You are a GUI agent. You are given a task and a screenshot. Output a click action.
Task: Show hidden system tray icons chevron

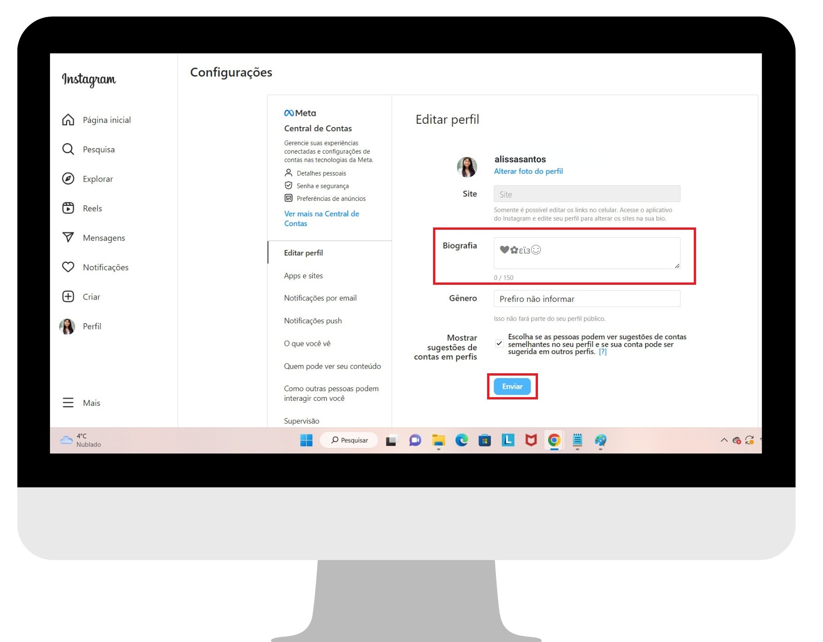(724, 440)
